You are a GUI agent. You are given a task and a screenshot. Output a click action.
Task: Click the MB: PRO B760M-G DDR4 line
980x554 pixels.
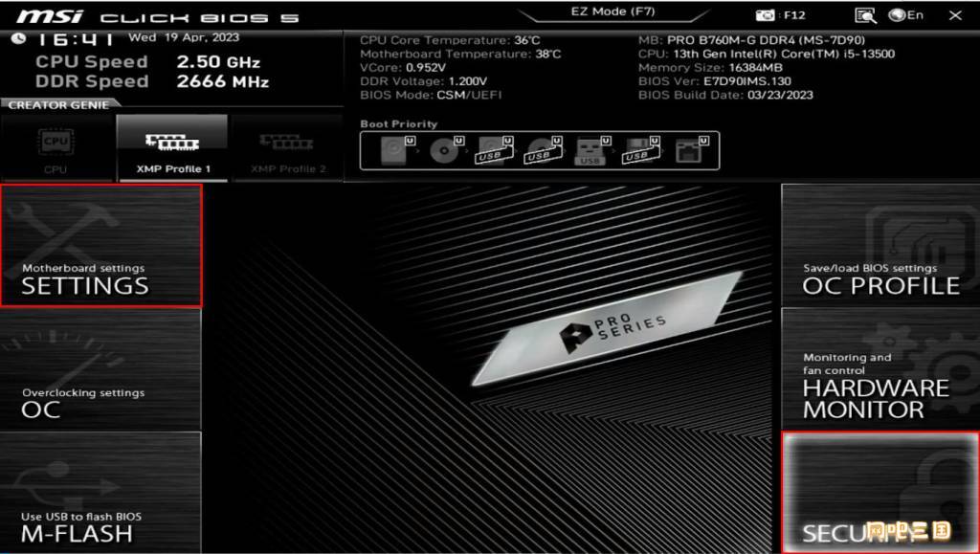(x=752, y=40)
